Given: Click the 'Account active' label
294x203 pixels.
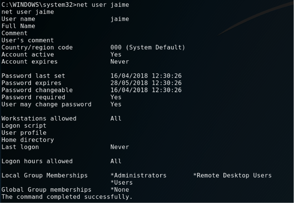Looking at the screenshot, I should click(27, 55).
